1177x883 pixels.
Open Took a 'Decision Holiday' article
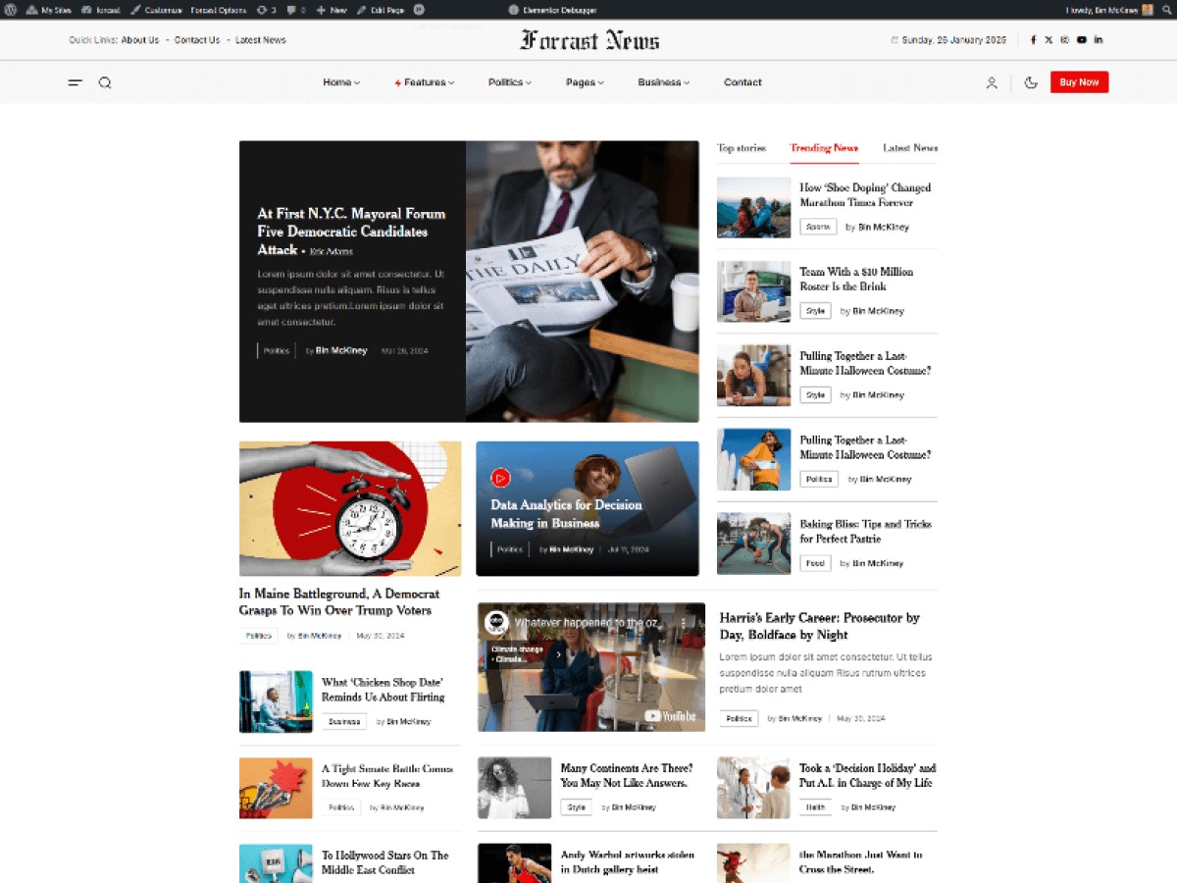point(867,775)
